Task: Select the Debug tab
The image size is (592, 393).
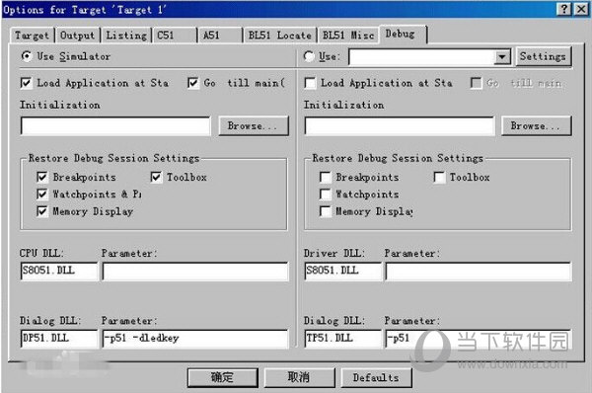Action: tap(404, 34)
